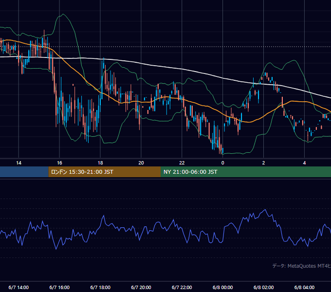Viewport: 331px width, 292px height.
Task: Click the 2 hour axis label
Action: click(263, 163)
